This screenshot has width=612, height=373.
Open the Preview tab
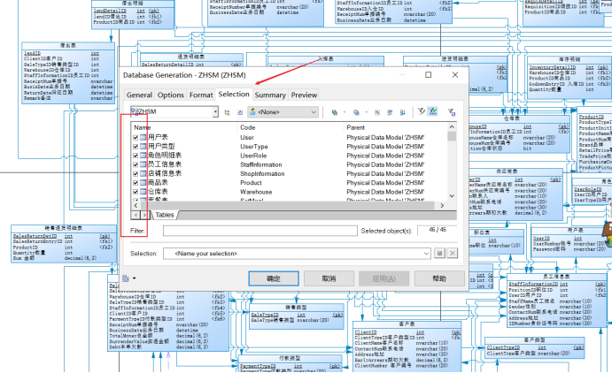(x=304, y=95)
